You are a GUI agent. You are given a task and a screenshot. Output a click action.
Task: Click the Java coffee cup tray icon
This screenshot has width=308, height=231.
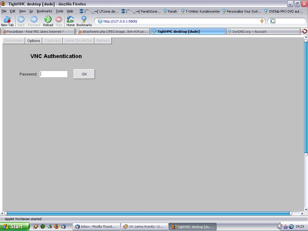point(286,227)
